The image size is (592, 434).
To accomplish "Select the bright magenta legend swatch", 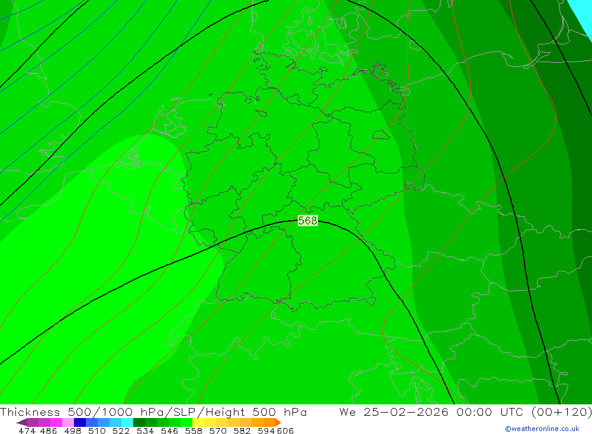I will (56, 422).
